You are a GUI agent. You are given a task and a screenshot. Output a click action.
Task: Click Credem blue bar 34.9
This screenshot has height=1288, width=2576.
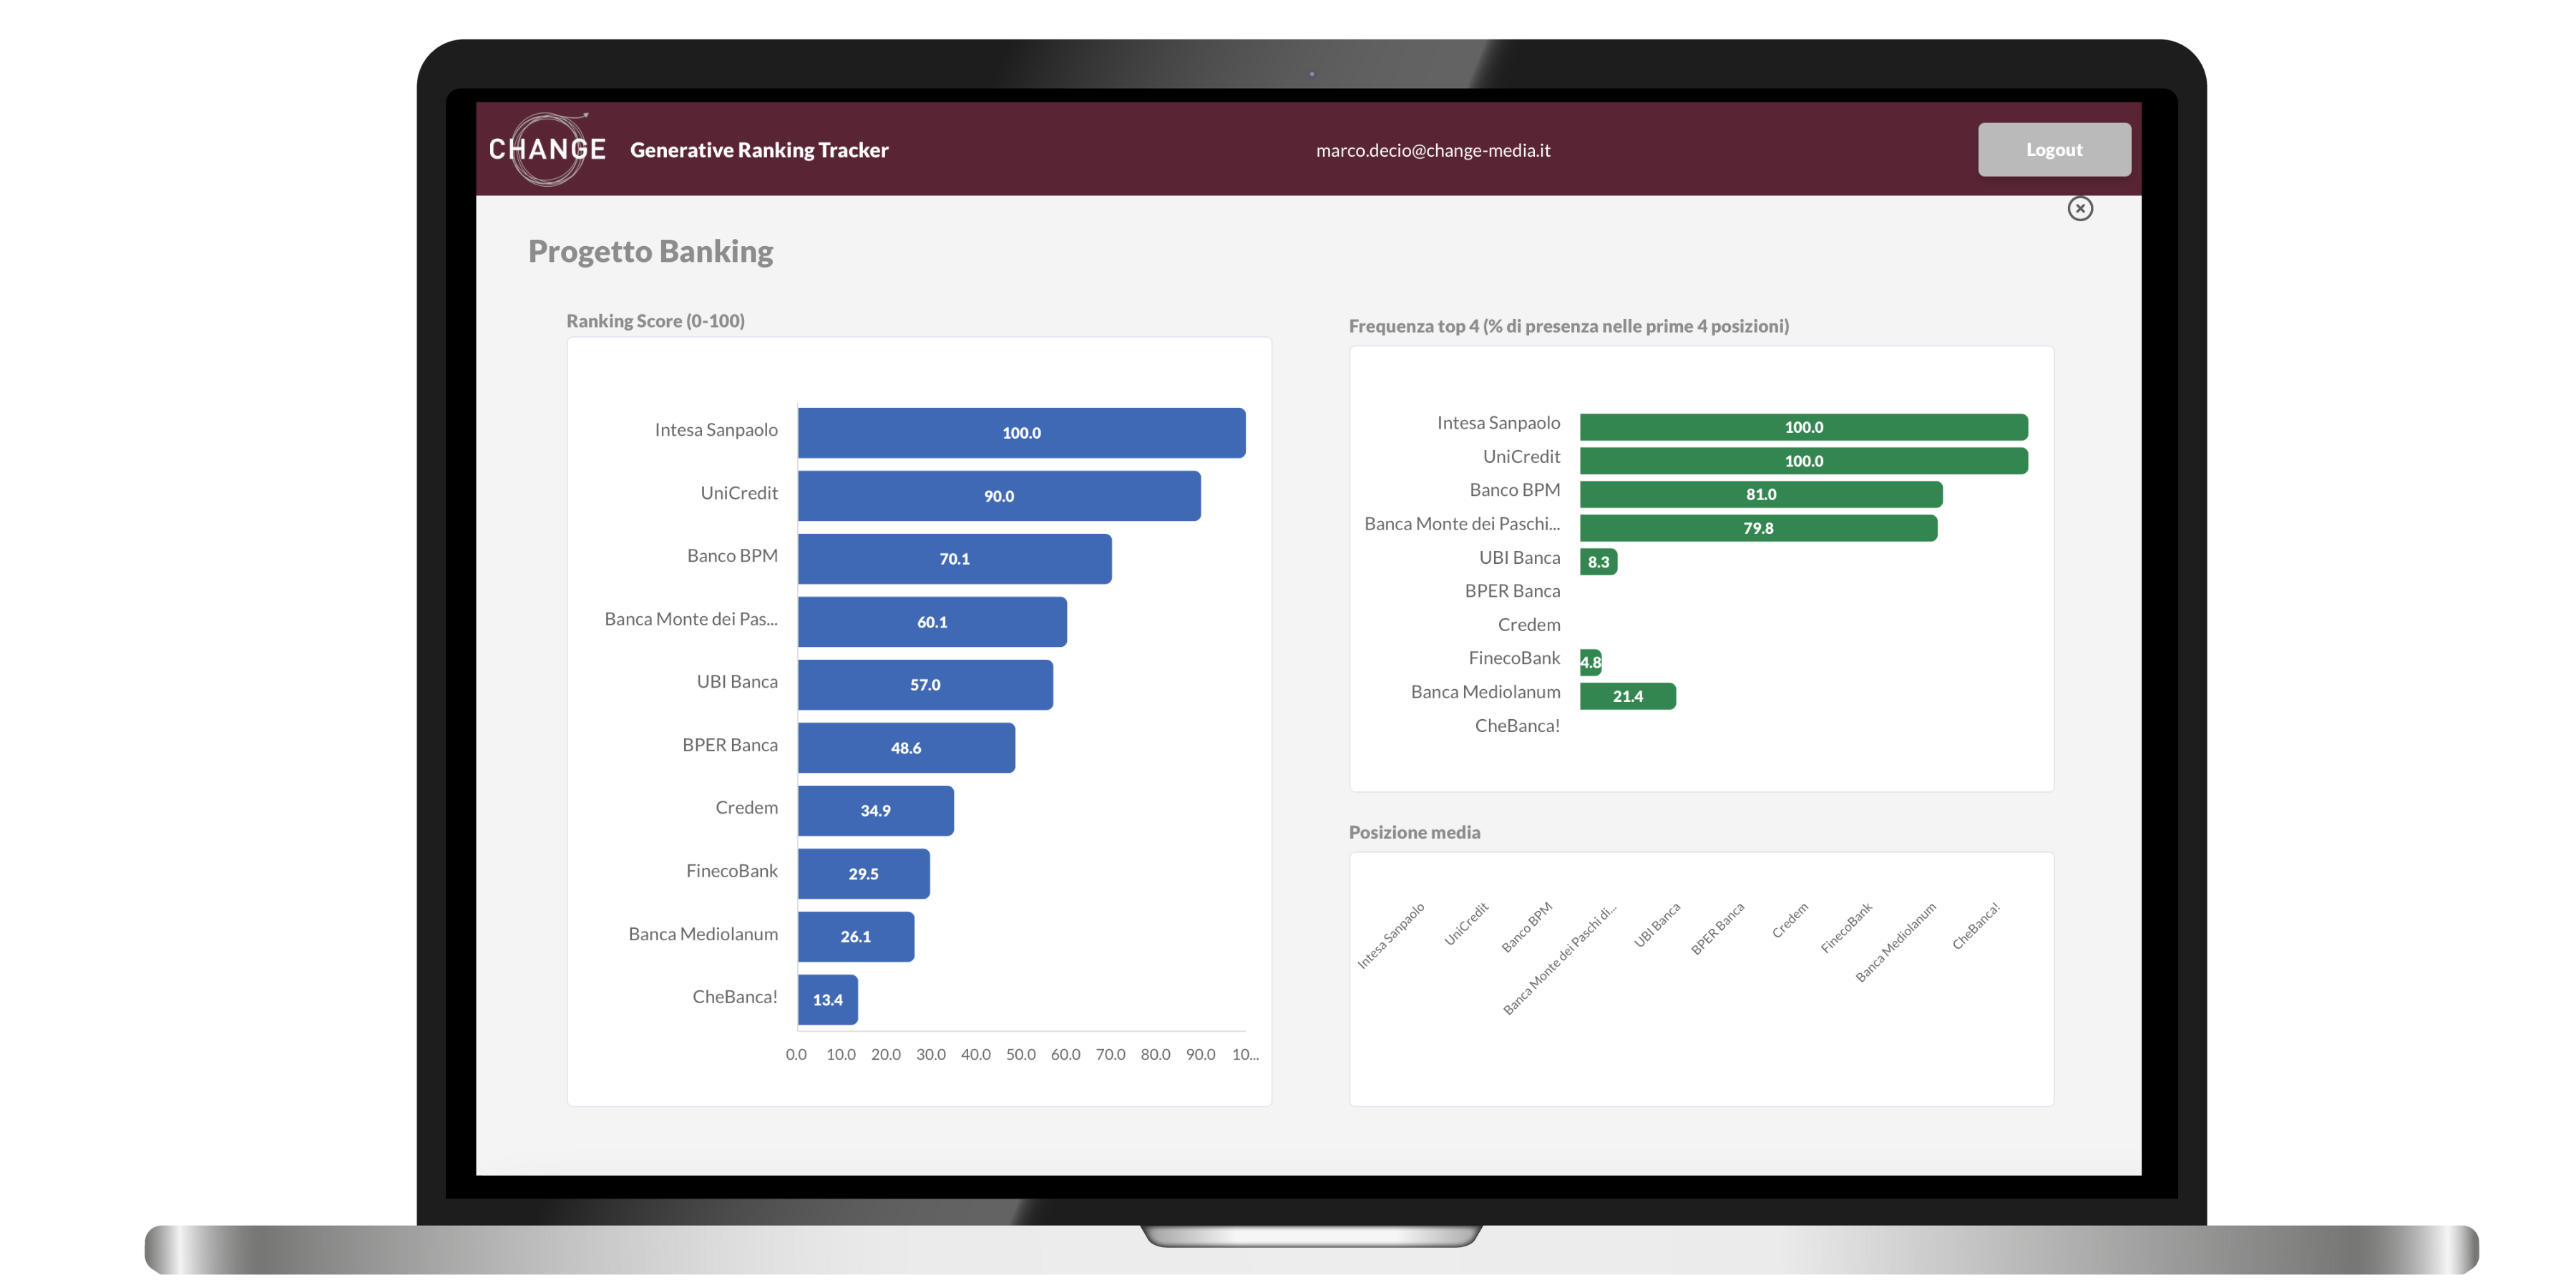click(x=876, y=811)
